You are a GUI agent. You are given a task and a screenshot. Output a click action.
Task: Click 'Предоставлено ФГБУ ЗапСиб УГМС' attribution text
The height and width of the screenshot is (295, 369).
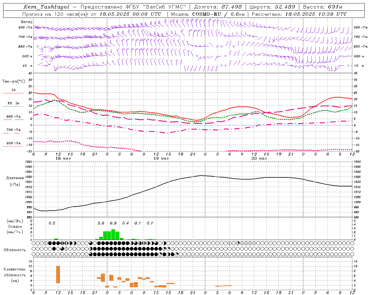133,7
